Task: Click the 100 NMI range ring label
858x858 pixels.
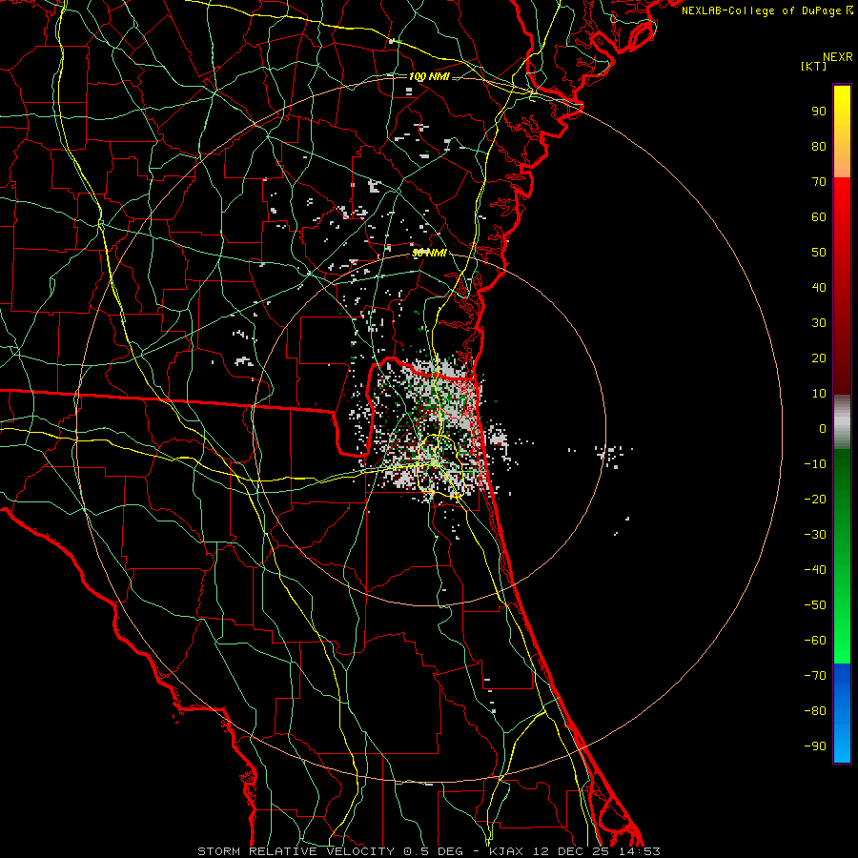Action: click(x=429, y=76)
